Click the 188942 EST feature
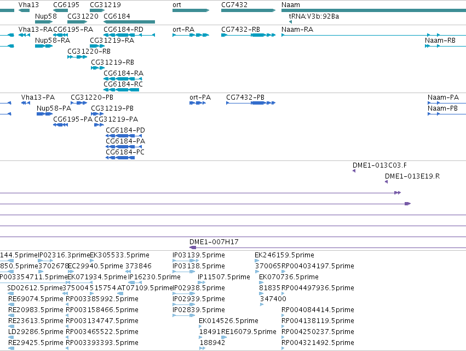Image resolution: width=466 pixels, height=351 pixels. (x=203, y=348)
